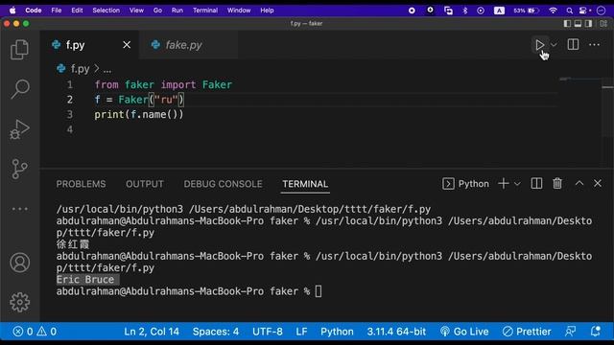
Task: Open notifications bell in status bar
Action: point(596,332)
